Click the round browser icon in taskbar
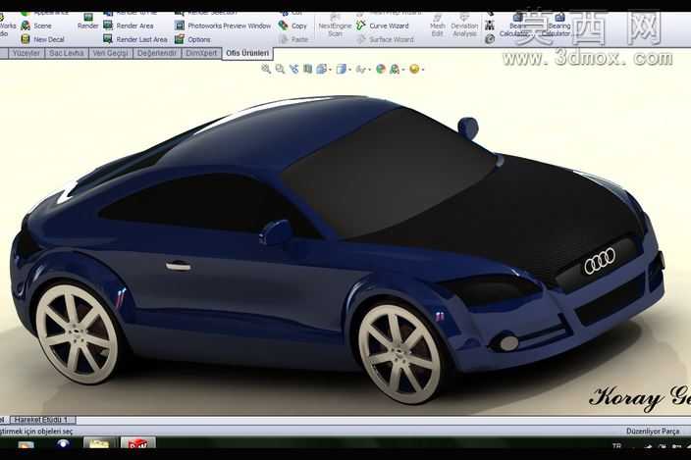Screen dimensions: 691x460 click(64, 443)
